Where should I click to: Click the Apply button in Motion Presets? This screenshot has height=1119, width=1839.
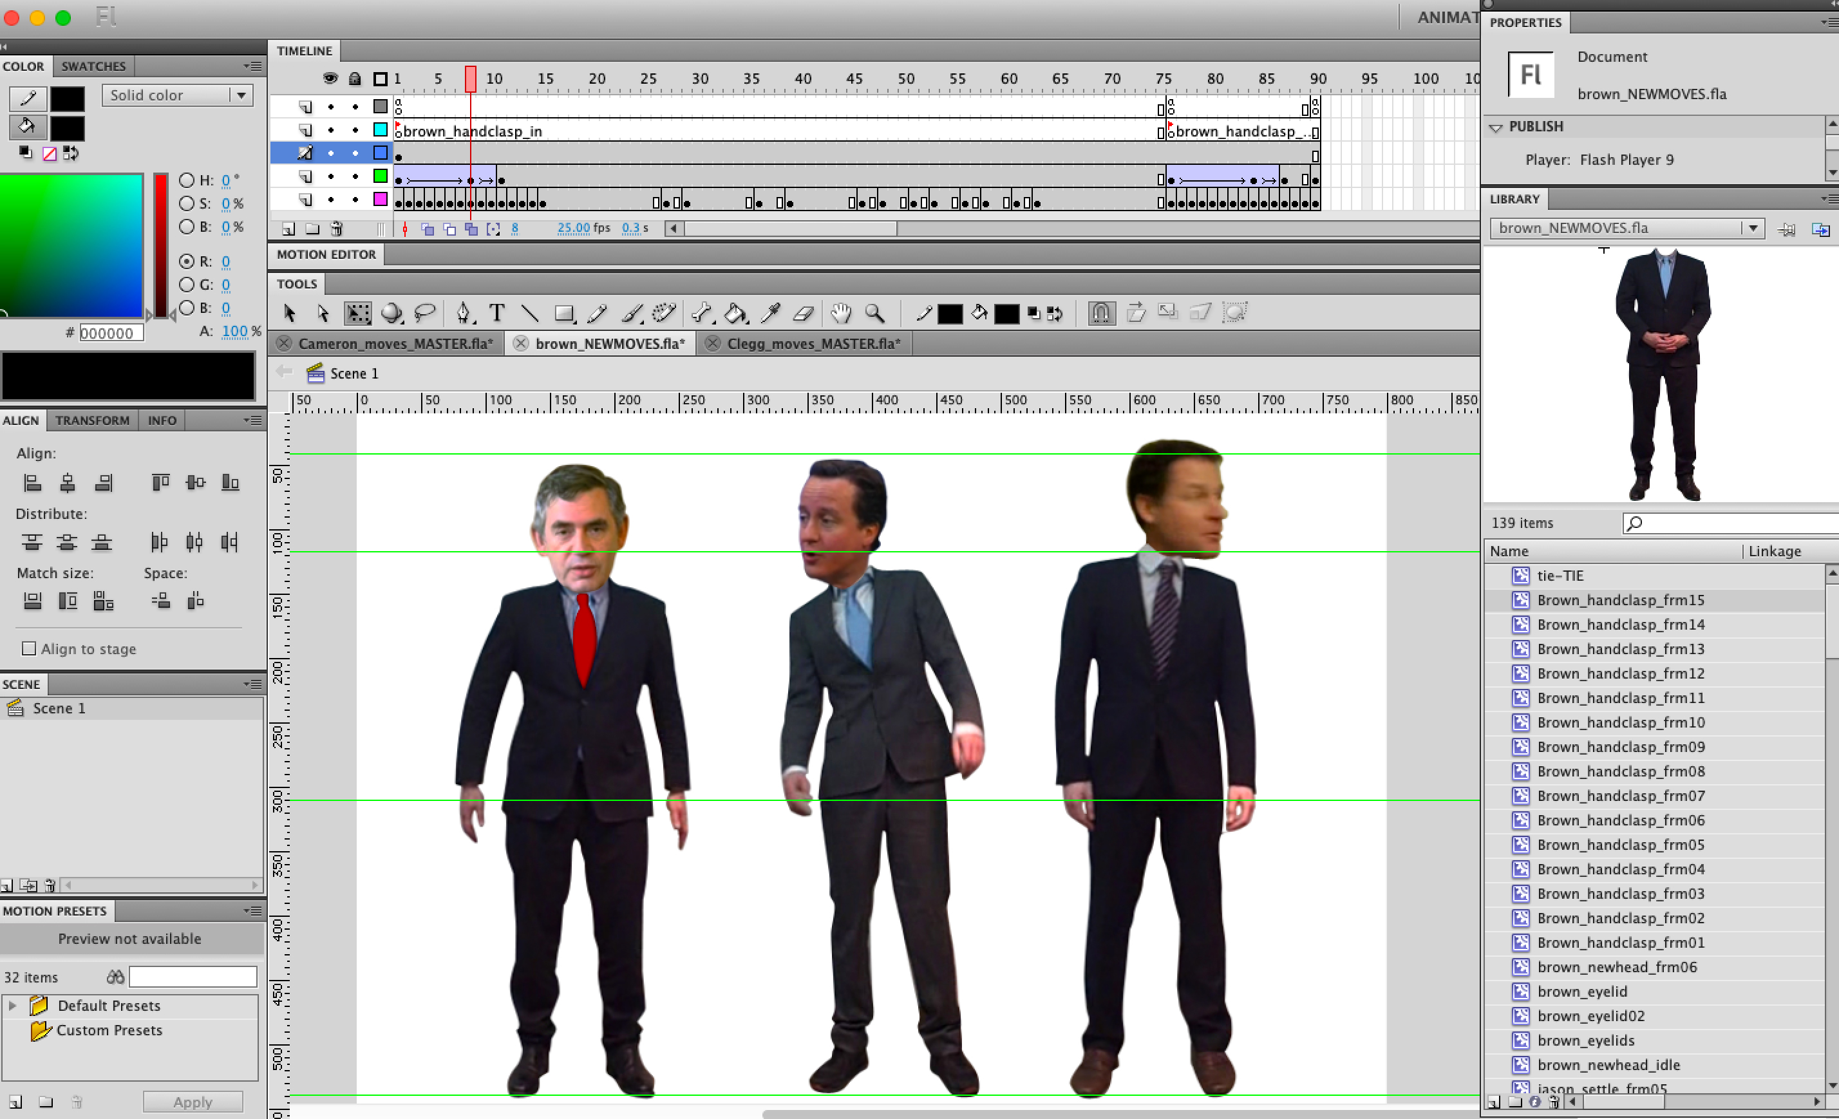193,1101
